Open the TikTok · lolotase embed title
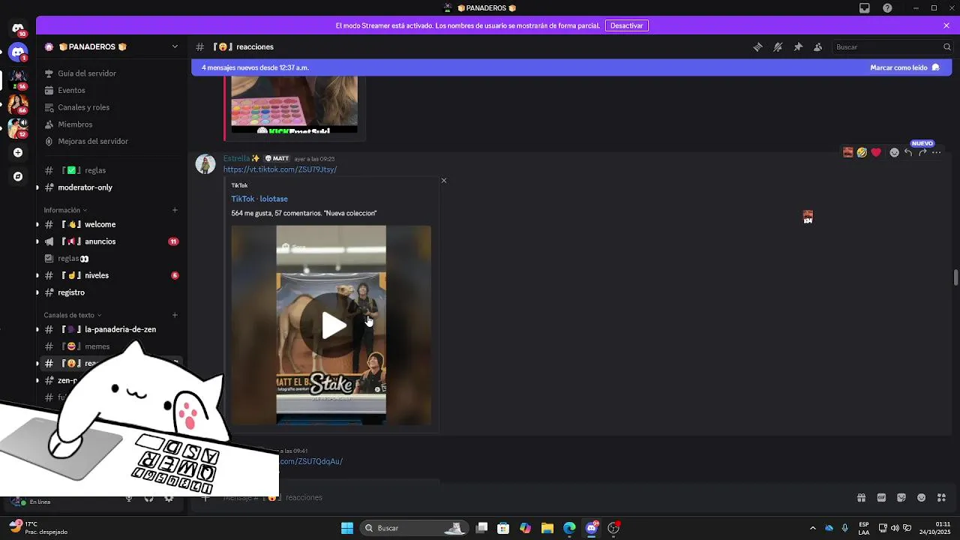The height and width of the screenshot is (540, 960). click(259, 199)
